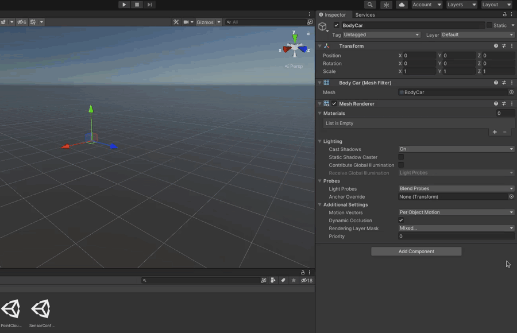Toggle the hidden packages eye icon showing 18
The width and height of the screenshot is (517, 333).
[304, 280]
